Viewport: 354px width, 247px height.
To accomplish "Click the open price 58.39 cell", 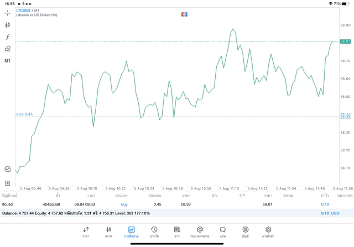I will tap(186, 204).
